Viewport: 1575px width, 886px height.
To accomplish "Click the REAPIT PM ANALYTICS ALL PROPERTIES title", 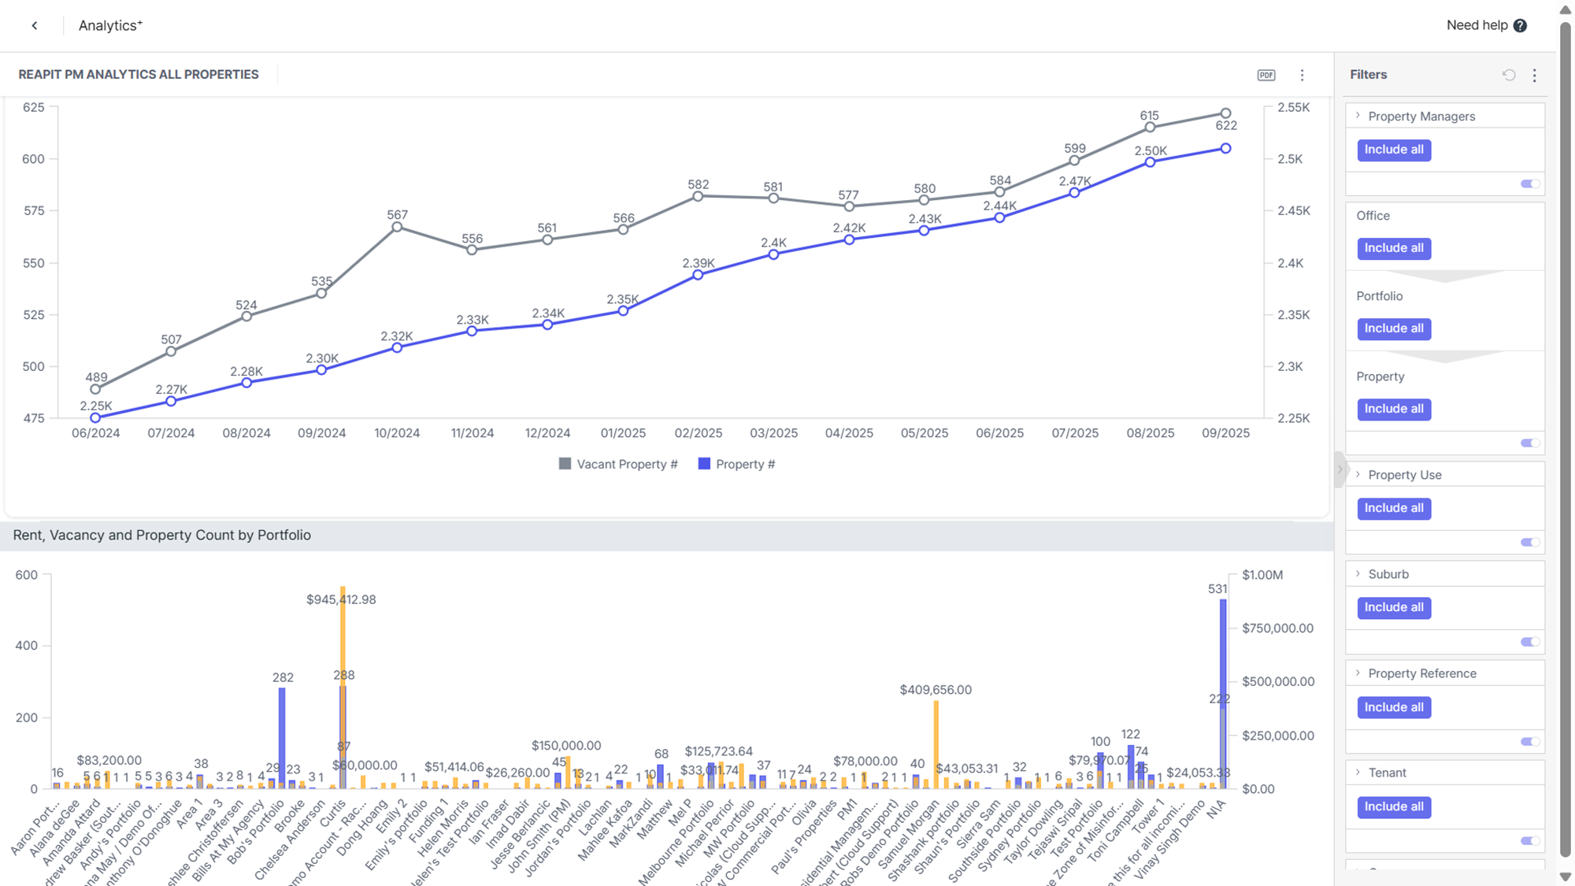I will point(139,74).
